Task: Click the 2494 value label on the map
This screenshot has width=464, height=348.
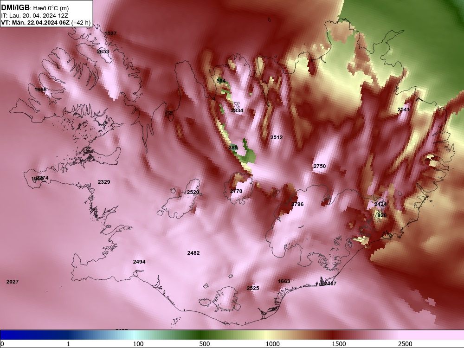Action: pyautogui.click(x=139, y=262)
